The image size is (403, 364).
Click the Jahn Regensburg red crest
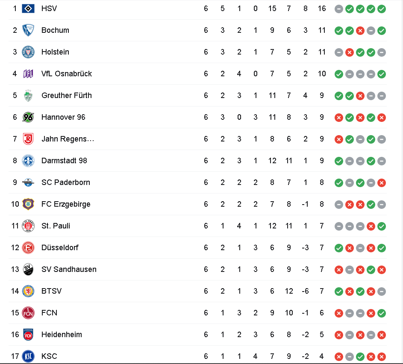28,139
